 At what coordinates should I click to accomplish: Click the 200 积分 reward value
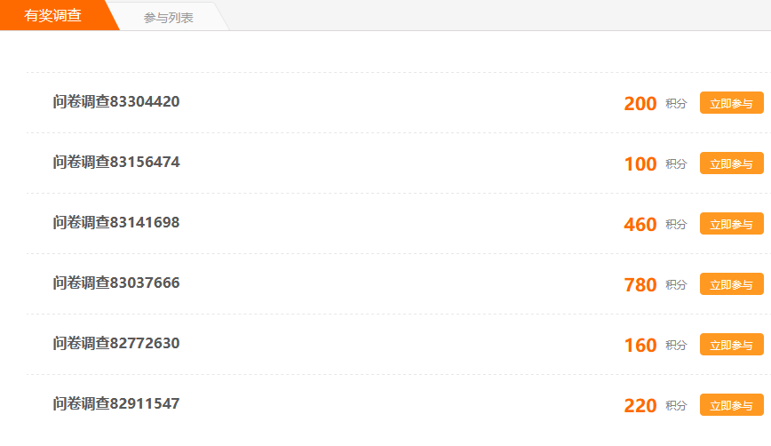(x=640, y=104)
